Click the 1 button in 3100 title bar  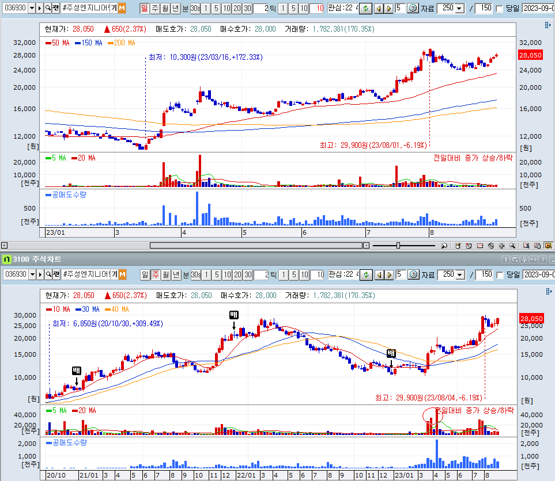pos(506,259)
